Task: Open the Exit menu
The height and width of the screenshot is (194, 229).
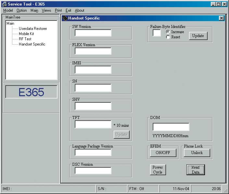Action: (68, 10)
